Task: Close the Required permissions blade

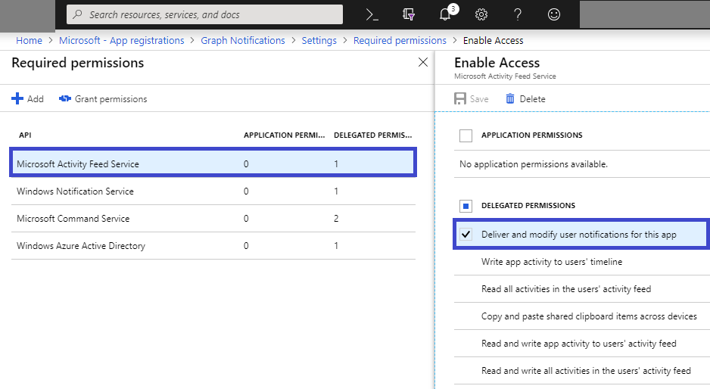Action: pos(423,63)
